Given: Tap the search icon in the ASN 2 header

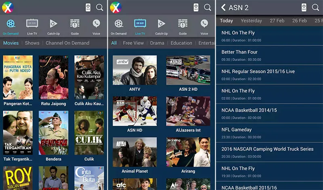Looking at the screenshot, I should pos(315,8).
